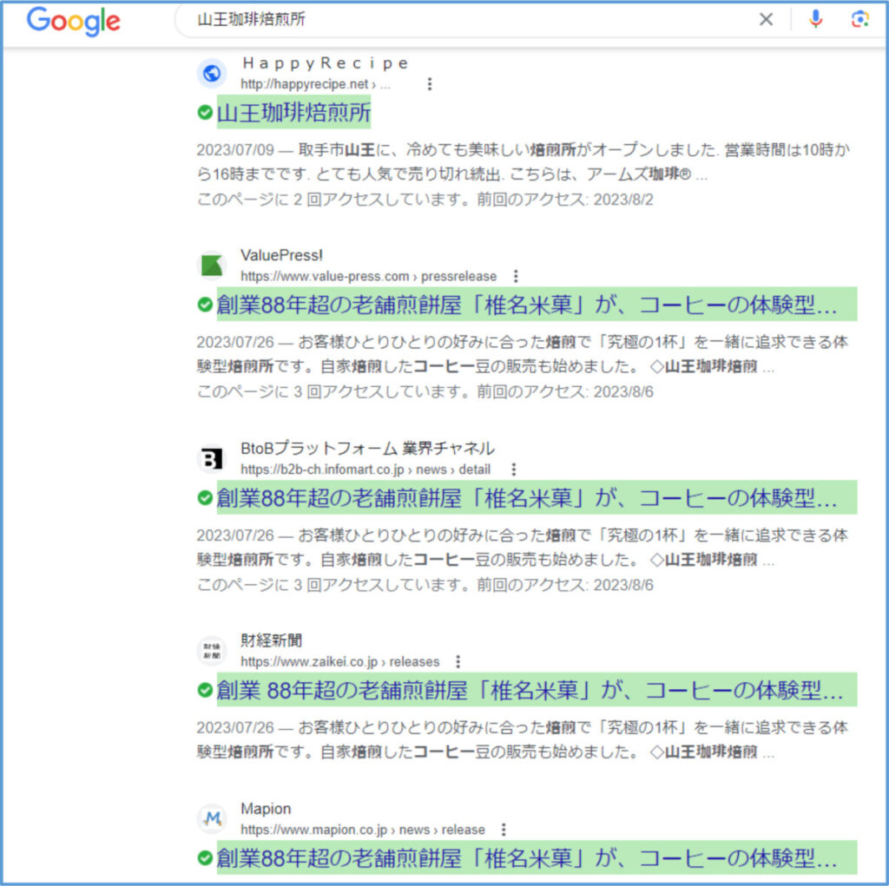Click the Mapion site name
The height and width of the screenshot is (886, 889).
(266, 809)
